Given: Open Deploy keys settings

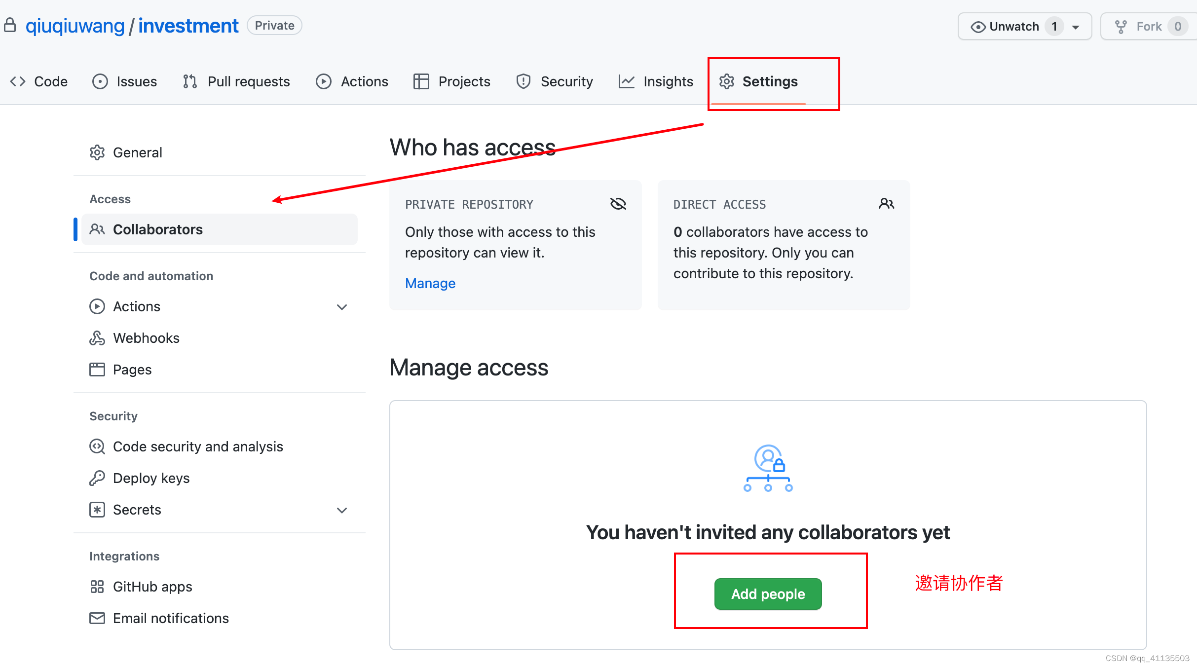Looking at the screenshot, I should [220, 478].
